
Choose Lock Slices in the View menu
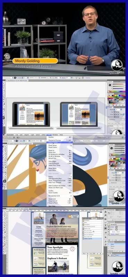pos(60,171)
